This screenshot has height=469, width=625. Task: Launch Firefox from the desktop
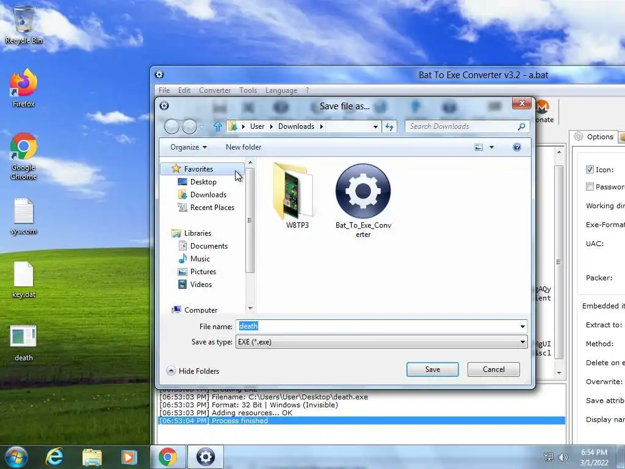point(24,88)
